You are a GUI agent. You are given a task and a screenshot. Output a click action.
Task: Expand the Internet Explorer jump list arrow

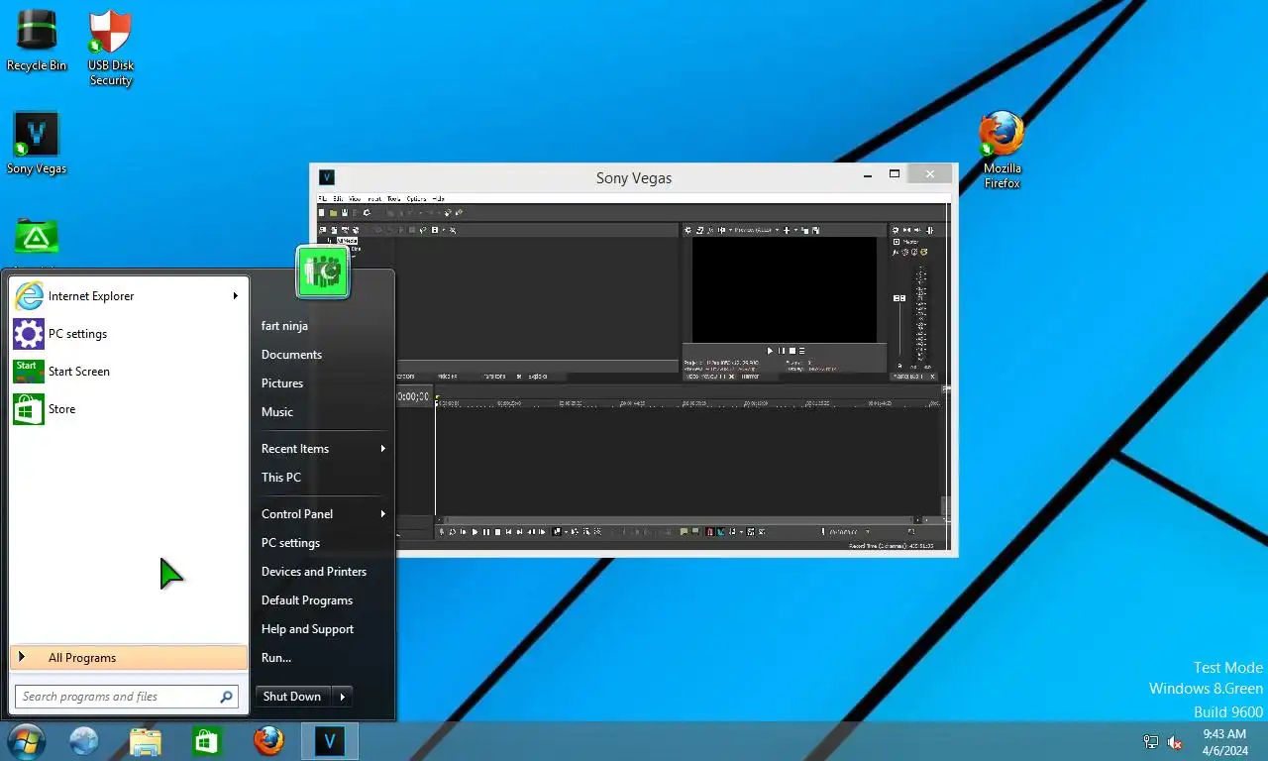pos(236,295)
